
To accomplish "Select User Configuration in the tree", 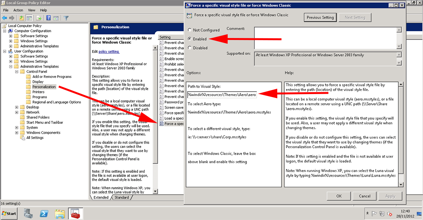I will point(28,51).
